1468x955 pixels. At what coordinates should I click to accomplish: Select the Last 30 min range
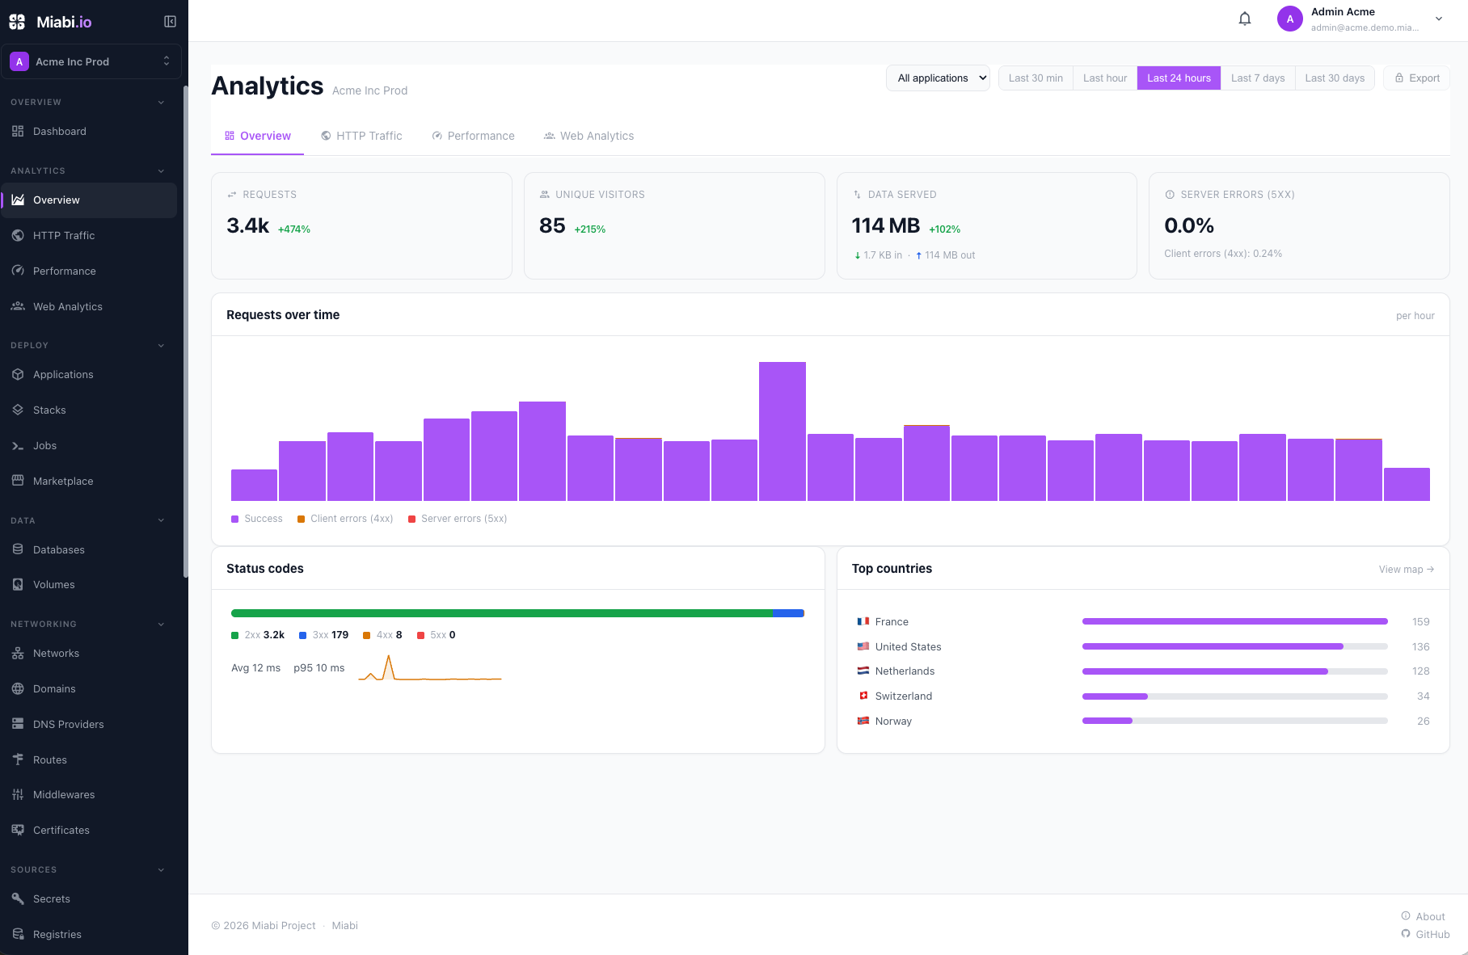1036,78
